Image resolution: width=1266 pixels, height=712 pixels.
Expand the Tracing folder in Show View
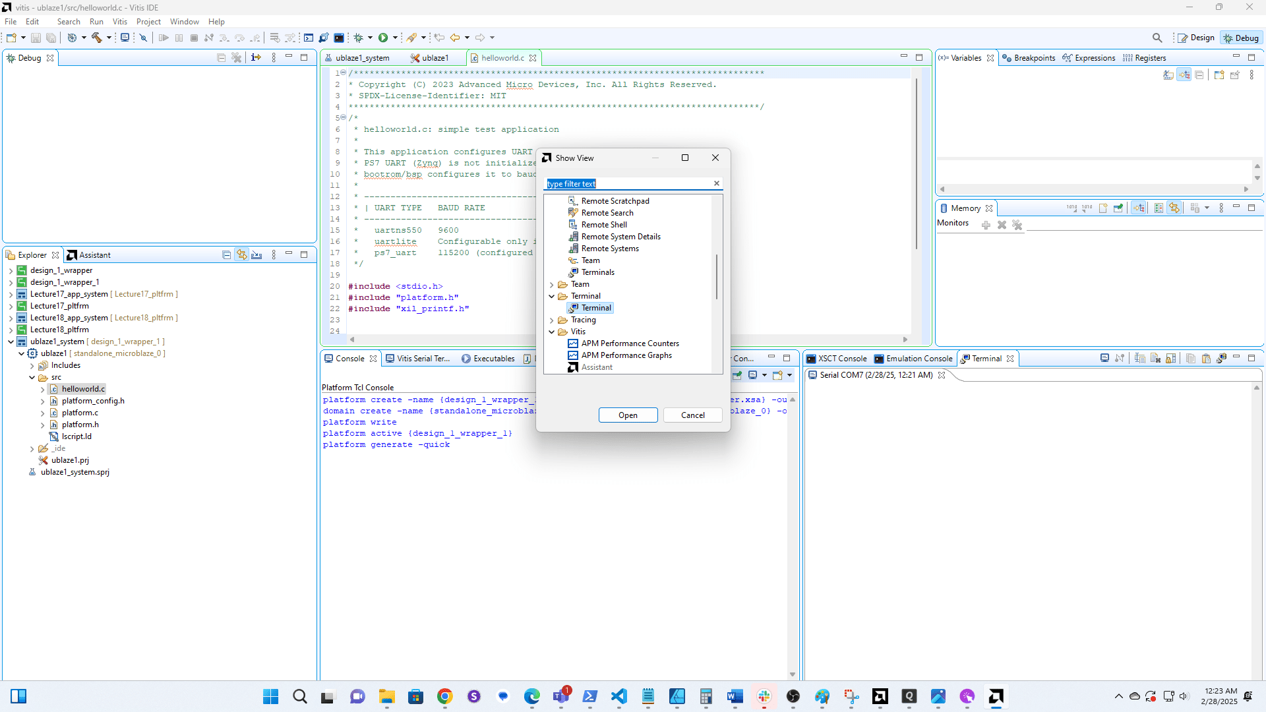(x=552, y=320)
